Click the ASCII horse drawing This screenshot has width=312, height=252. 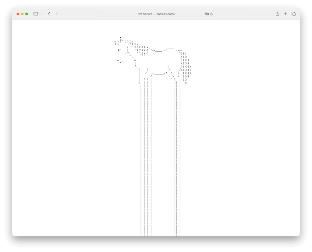(153, 136)
